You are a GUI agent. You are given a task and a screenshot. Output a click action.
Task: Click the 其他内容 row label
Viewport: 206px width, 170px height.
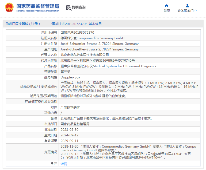(x=51, y=113)
